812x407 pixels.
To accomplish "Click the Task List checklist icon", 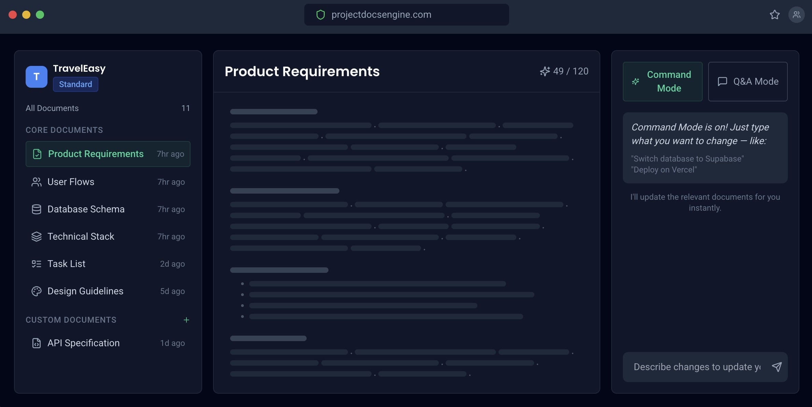I will (x=37, y=264).
